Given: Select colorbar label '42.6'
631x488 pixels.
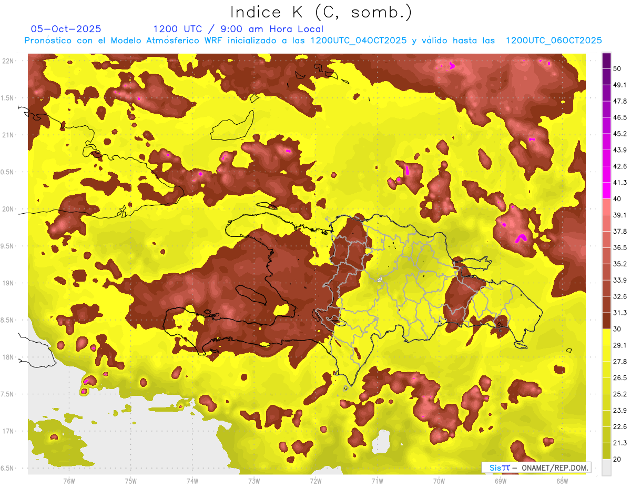Looking at the screenshot, I should [619, 166].
